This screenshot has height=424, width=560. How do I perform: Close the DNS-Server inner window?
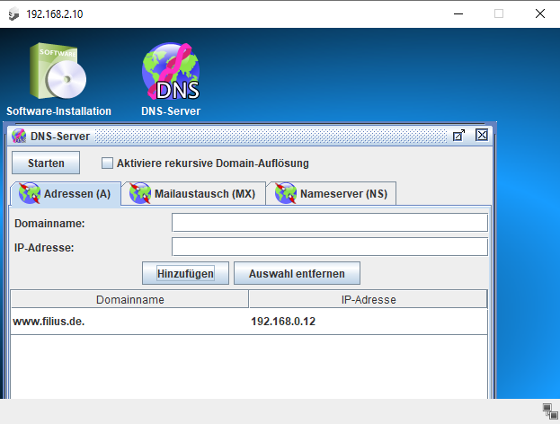[x=482, y=136]
